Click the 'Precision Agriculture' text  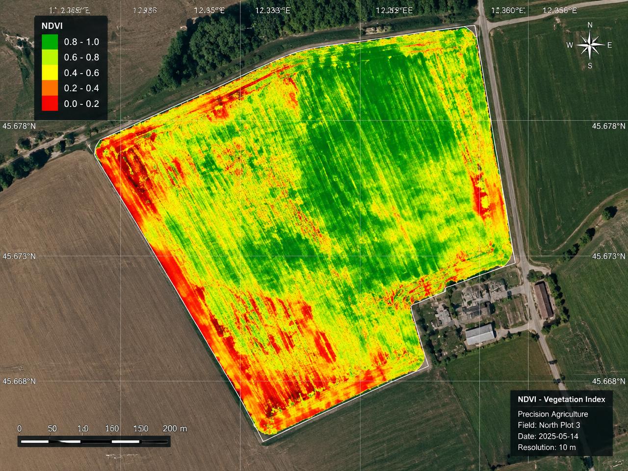[552, 414]
